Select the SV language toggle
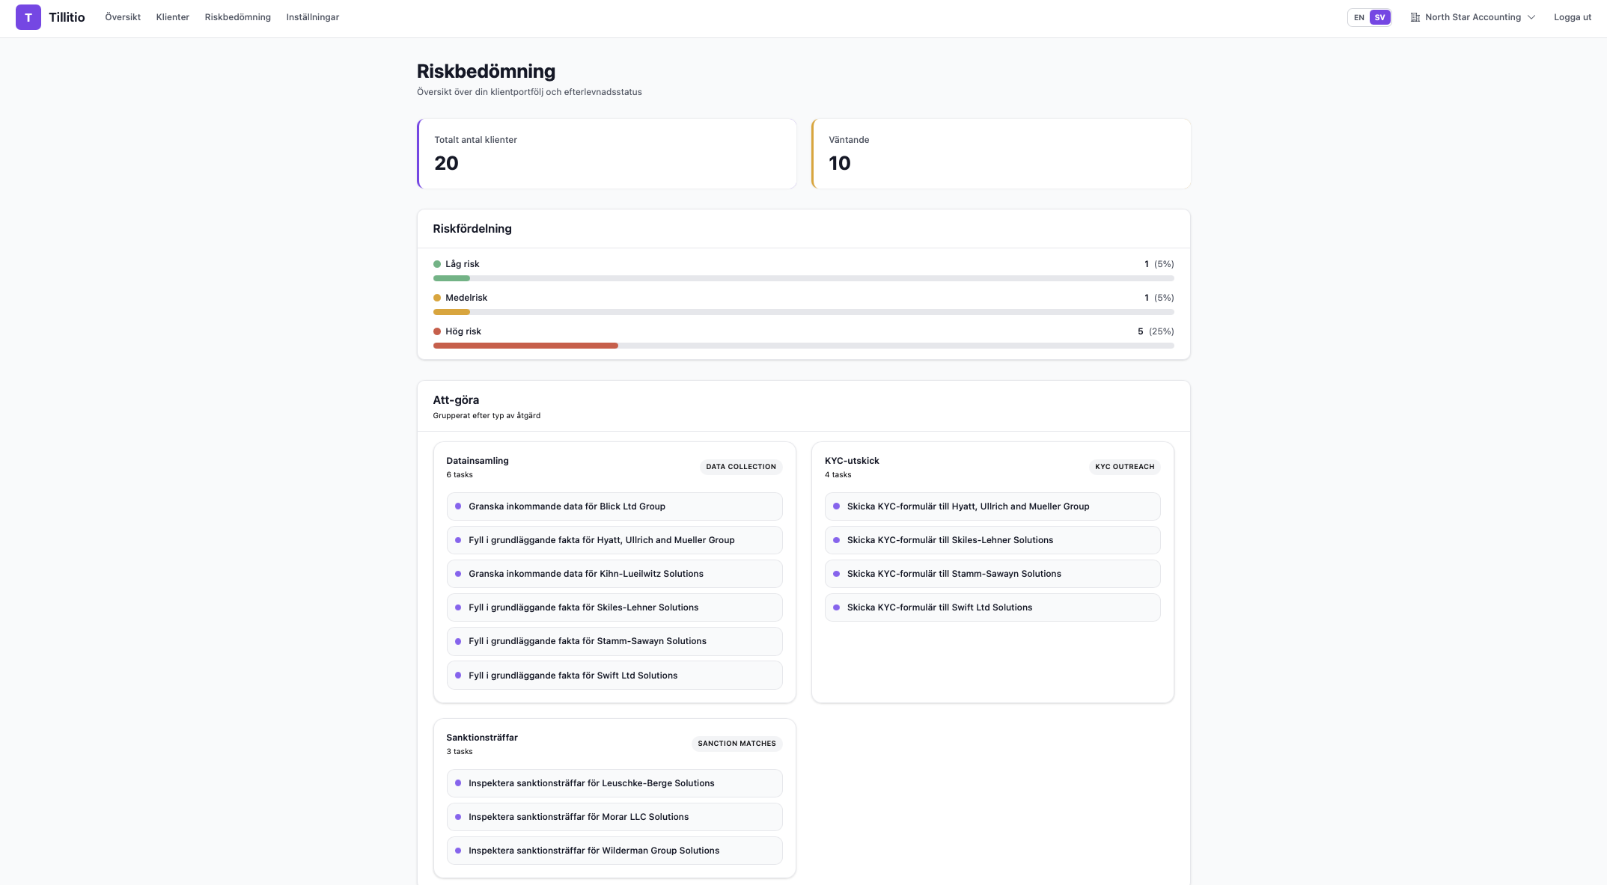1607x885 pixels. pyautogui.click(x=1379, y=17)
